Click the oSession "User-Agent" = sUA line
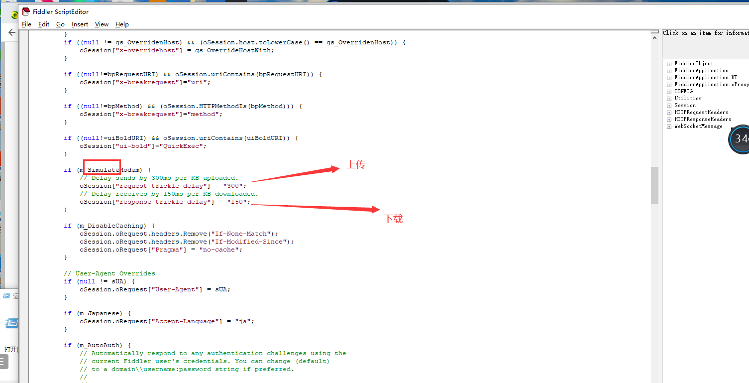Screen dimensions: 749x383 [x=155, y=289]
